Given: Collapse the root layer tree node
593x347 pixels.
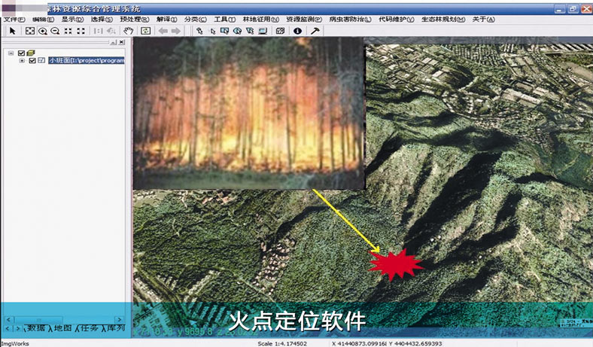Looking at the screenshot, I should click(11, 53).
